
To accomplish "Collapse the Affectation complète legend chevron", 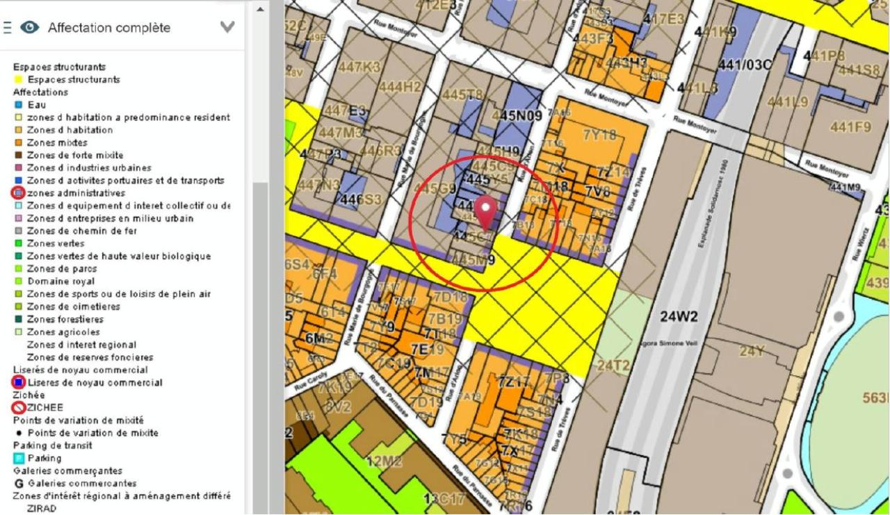I will click(x=227, y=28).
